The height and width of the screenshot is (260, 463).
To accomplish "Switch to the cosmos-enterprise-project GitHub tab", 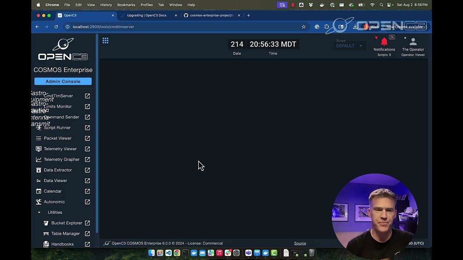I will coord(212,15).
